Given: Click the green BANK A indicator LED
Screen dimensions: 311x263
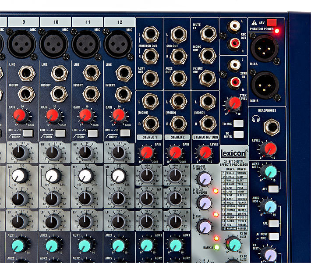Looking at the screenshot, I should click(216, 247).
